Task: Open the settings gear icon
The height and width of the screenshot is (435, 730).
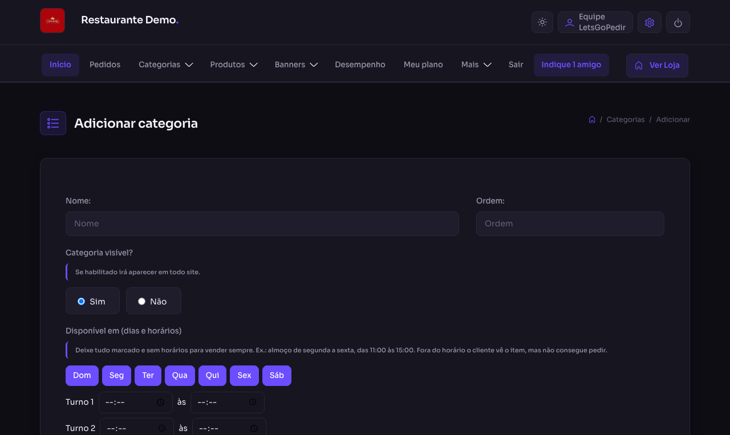Action: point(650,22)
